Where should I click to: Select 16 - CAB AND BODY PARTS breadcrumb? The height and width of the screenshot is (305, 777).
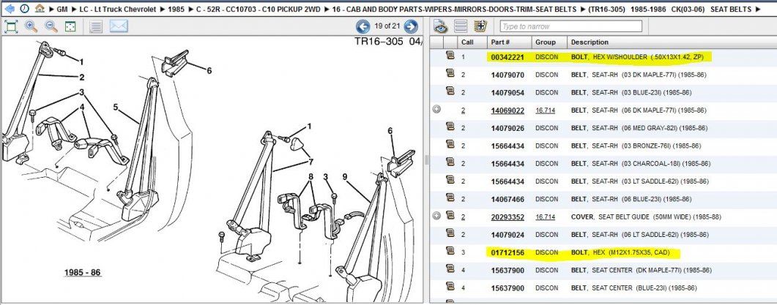tap(454, 10)
